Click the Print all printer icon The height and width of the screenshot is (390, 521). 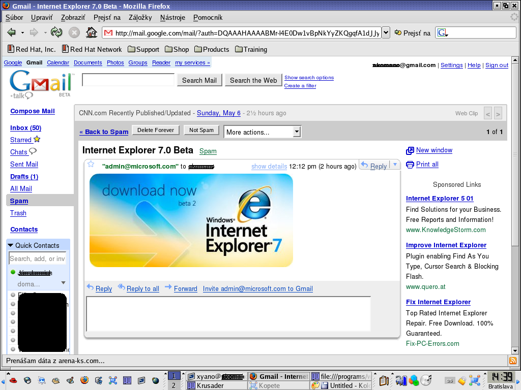410,165
